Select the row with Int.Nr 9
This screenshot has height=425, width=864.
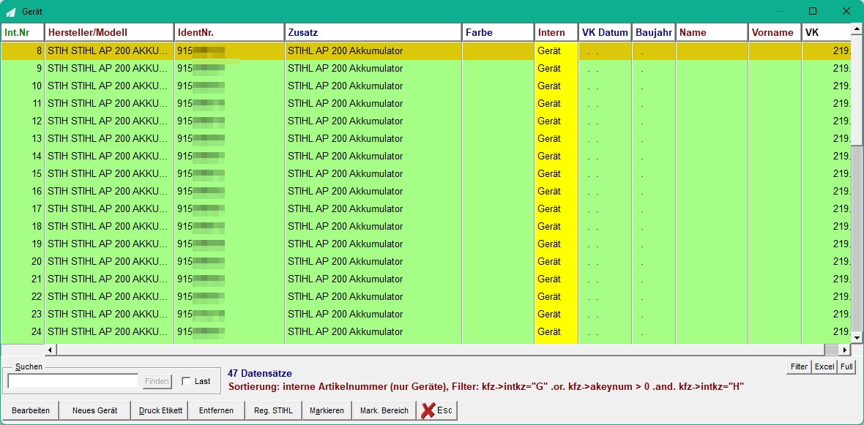tap(425, 68)
